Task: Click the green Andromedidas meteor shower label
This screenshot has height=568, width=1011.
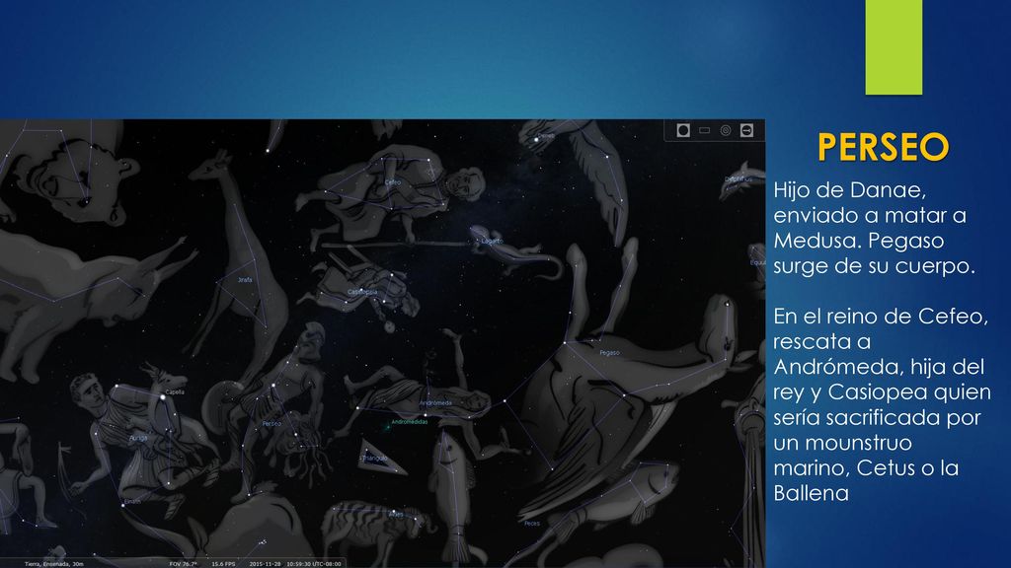Action: pos(410,422)
